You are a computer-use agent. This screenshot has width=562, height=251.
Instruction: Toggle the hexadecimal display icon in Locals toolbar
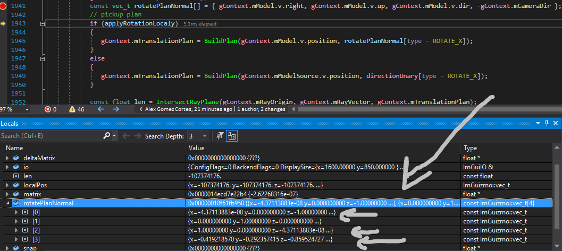(231, 136)
